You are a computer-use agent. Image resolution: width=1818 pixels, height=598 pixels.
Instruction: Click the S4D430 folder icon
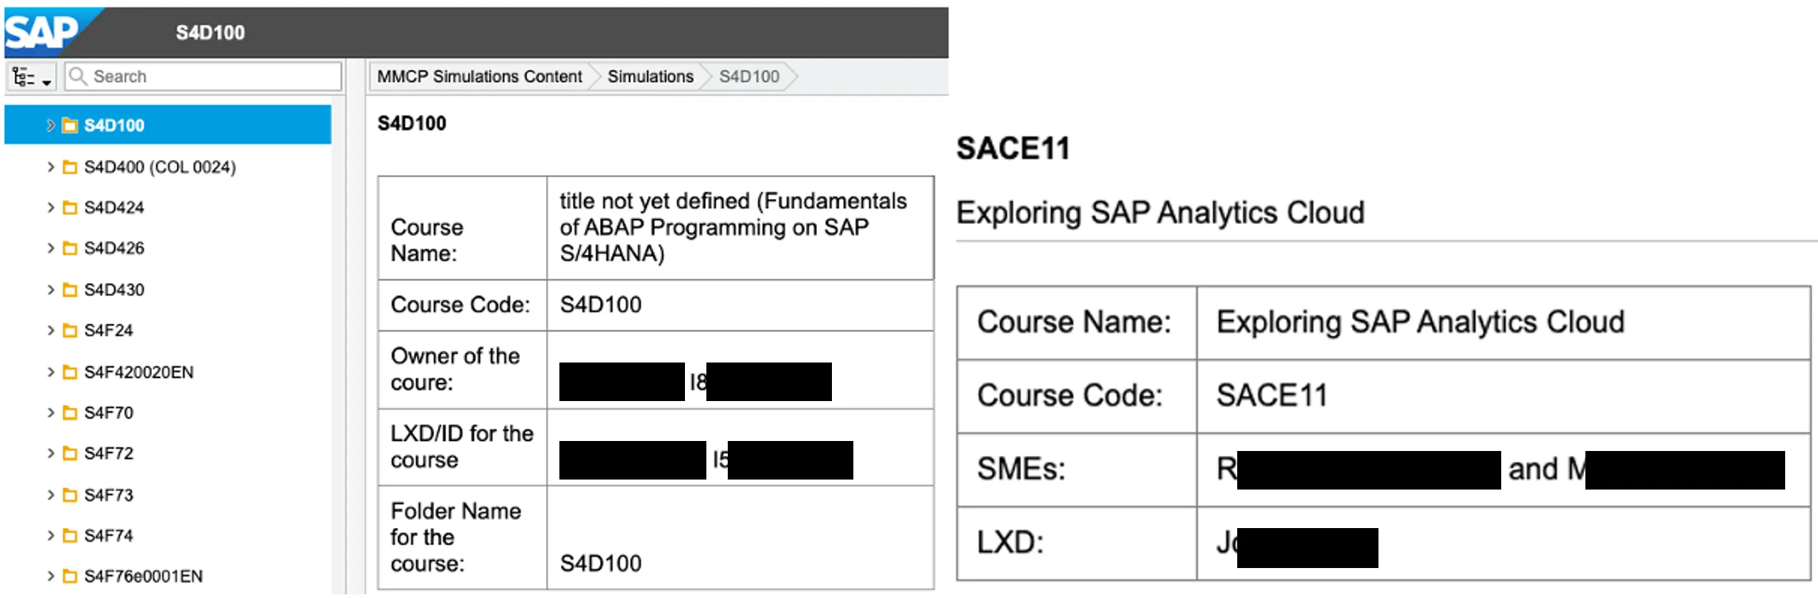pyautogui.click(x=70, y=290)
